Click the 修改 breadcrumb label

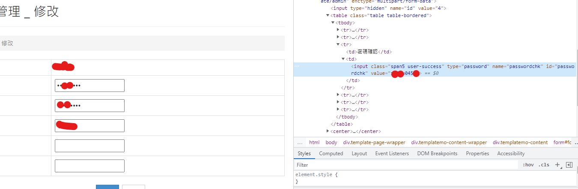tap(7, 43)
